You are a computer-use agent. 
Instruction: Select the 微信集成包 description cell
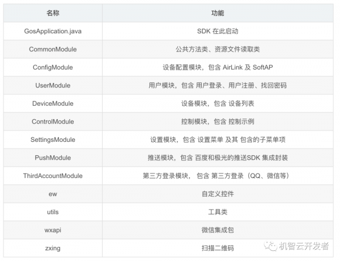tap(216, 230)
